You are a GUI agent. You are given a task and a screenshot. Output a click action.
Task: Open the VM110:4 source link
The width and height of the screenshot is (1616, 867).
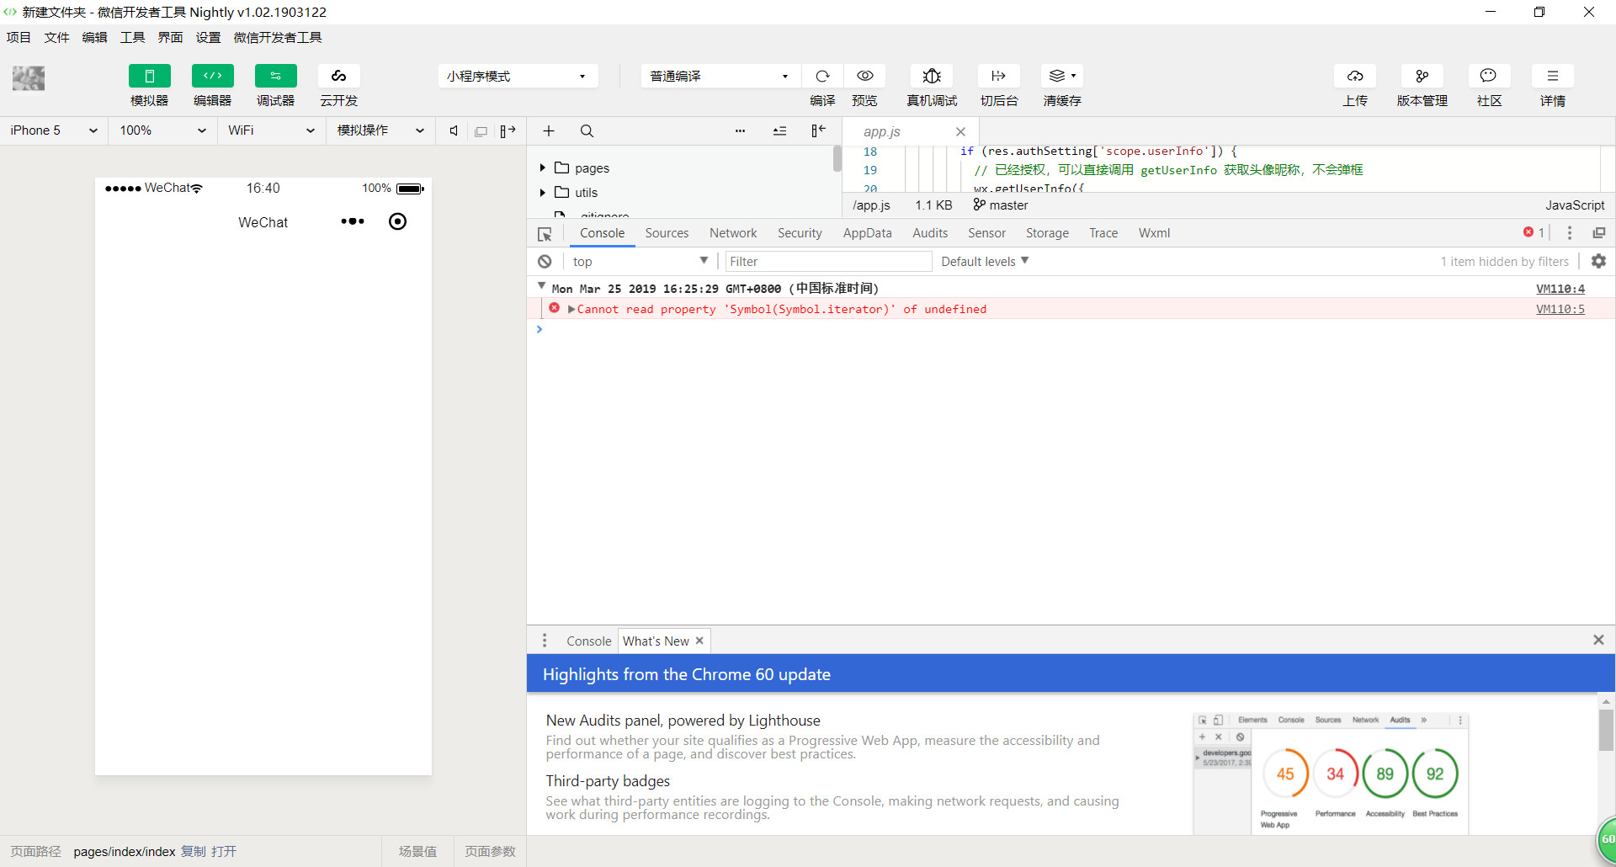pyautogui.click(x=1560, y=289)
